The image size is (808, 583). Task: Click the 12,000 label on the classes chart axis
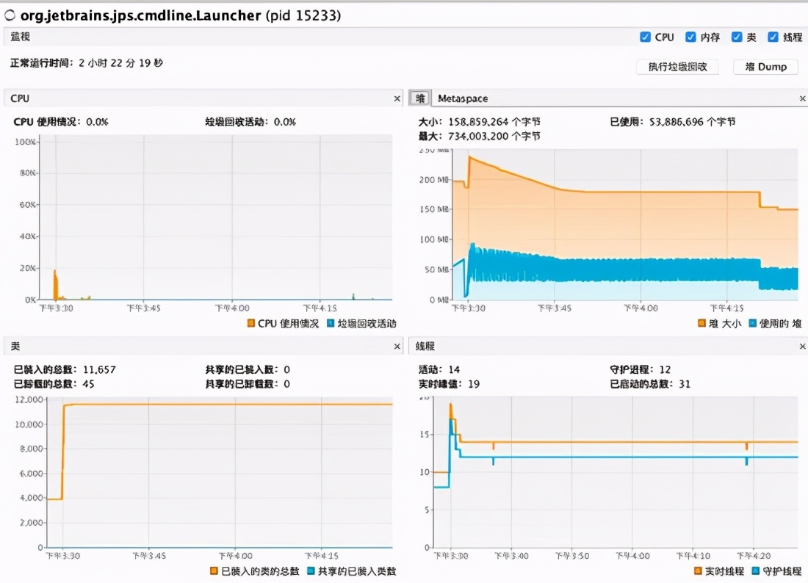coord(29,399)
